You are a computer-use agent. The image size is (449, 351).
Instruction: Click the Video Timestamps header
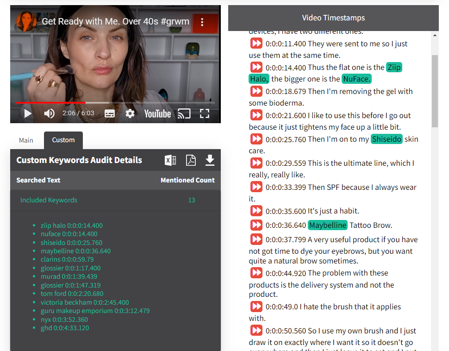click(x=333, y=18)
